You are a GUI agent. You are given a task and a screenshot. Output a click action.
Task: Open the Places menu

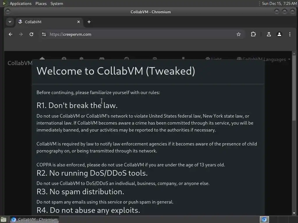pyautogui.click(x=41, y=3)
